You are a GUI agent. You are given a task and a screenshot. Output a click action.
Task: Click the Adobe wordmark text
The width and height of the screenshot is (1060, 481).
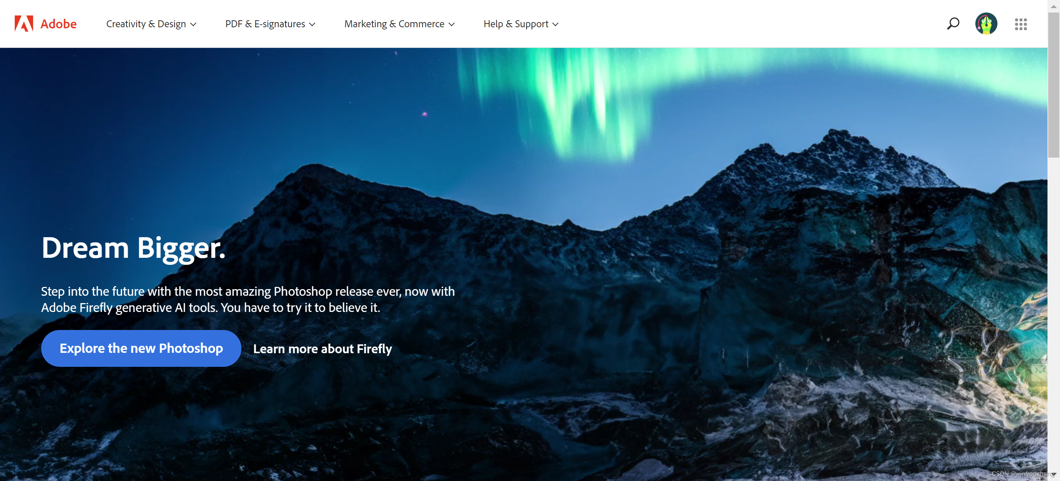[59, 24]
